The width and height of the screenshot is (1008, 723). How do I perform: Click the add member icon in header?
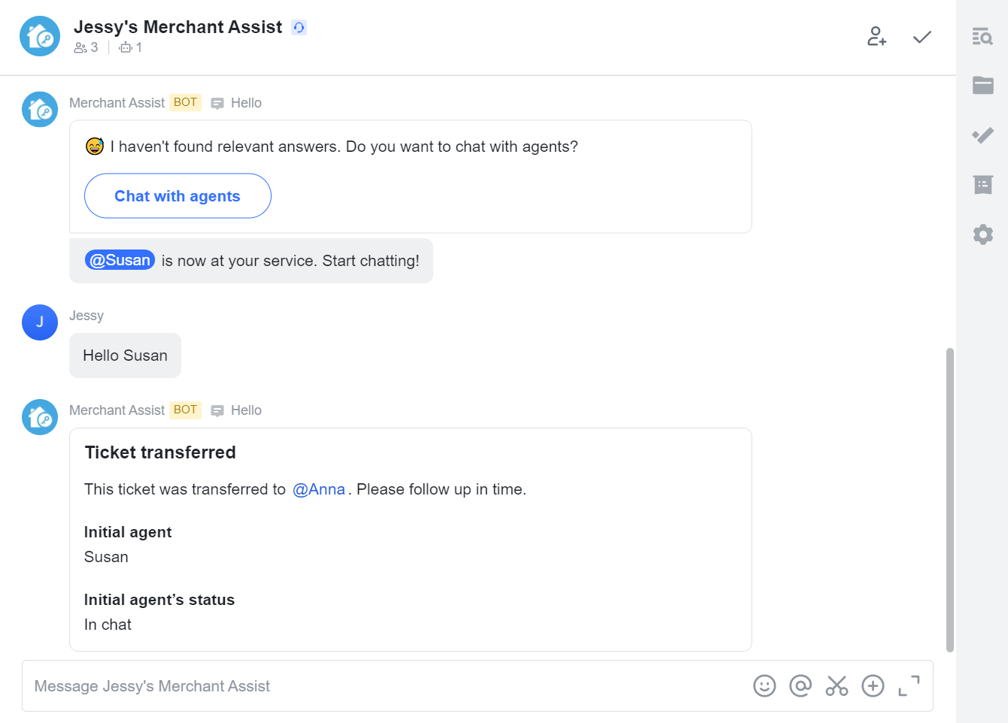click(876, 36)
